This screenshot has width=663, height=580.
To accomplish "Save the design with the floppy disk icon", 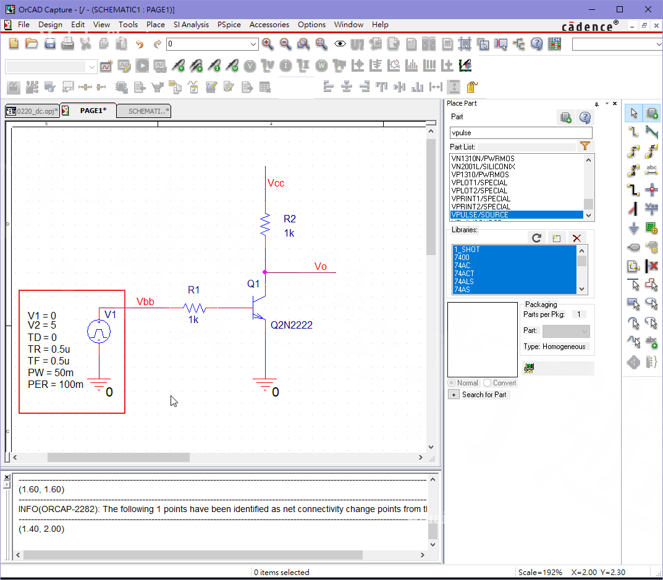I will [x=50, y=43].
